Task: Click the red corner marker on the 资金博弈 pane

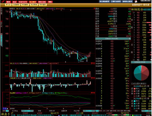Action: pos(93,93)
